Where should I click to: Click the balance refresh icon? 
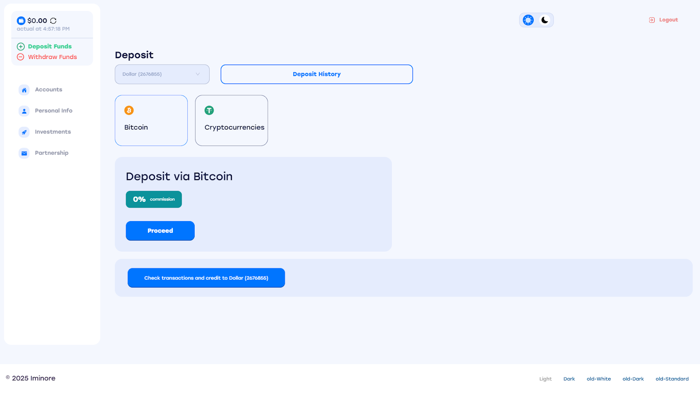pos(53,21)
